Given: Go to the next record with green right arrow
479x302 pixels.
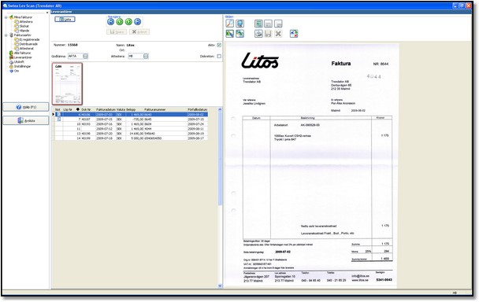Looking at the screenshot, I should (x=128, y=22).
